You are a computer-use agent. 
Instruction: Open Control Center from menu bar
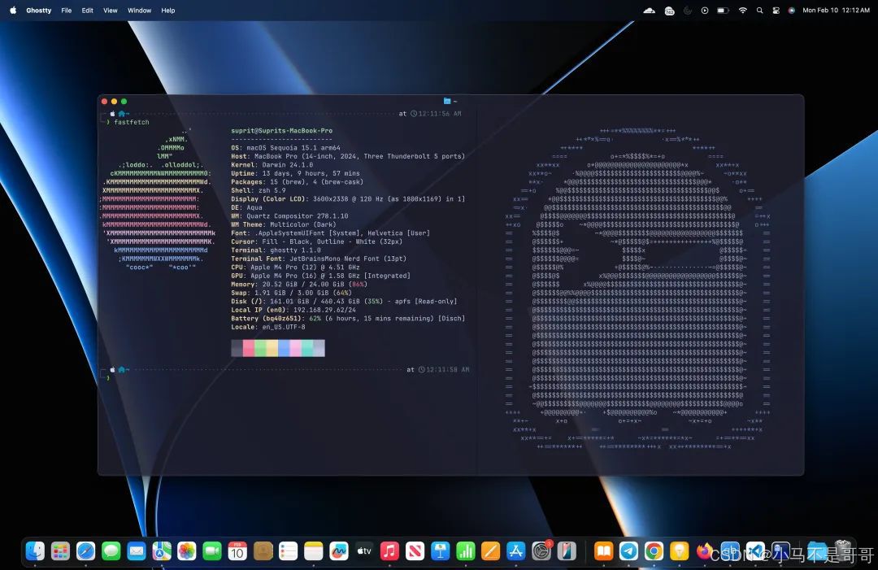pos(776,10)
